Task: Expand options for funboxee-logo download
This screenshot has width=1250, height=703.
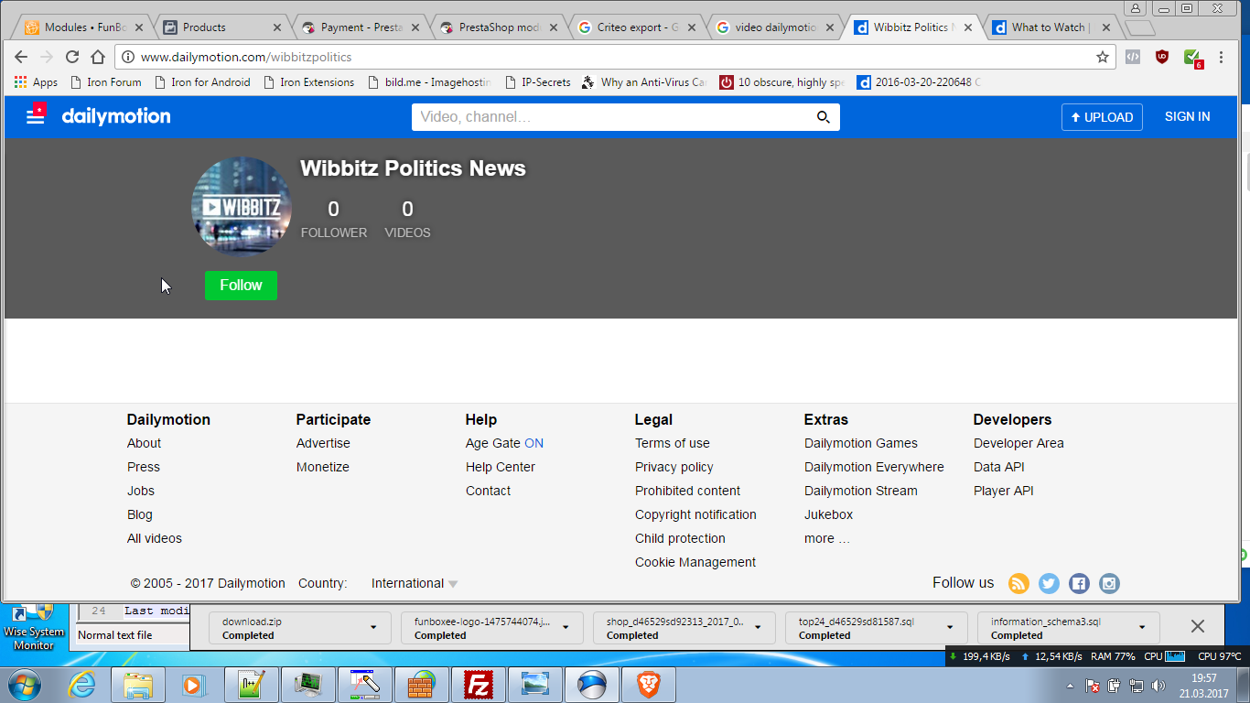Action: pos(566,628)
